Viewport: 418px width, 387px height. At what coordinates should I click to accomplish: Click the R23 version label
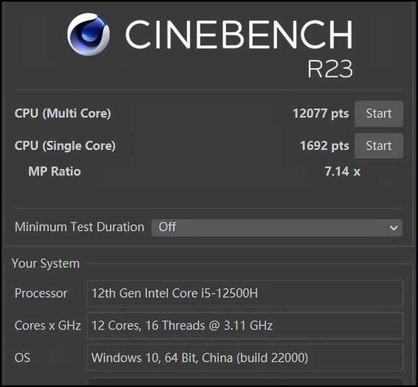[x=330, y=69]
